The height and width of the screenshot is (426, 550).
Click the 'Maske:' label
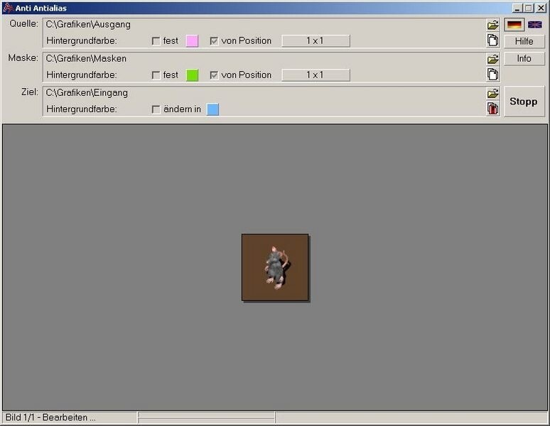point(23,58)
